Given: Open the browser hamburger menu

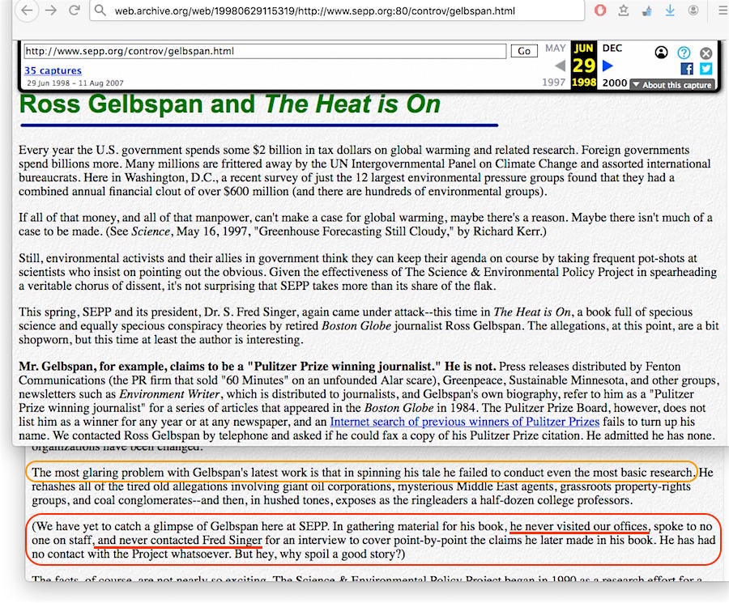Looking at the screenshot, I should 719,11.
